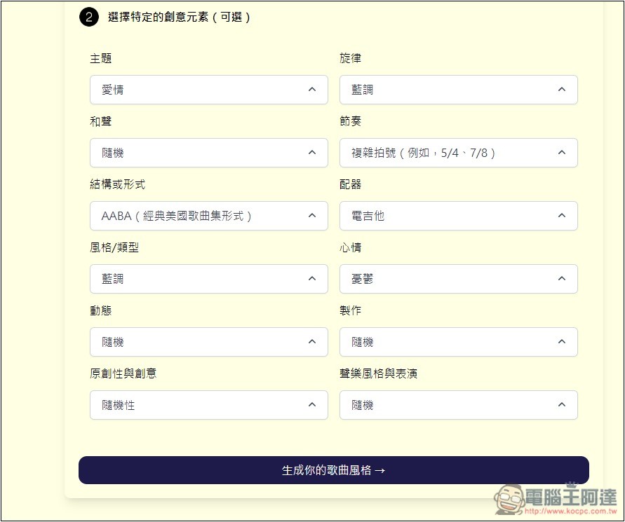The height and width of the screenshot is (522, 625).
Task: Expand the 心情 dropdown showing 憂鬱
Action: click(x=458, y=279)
